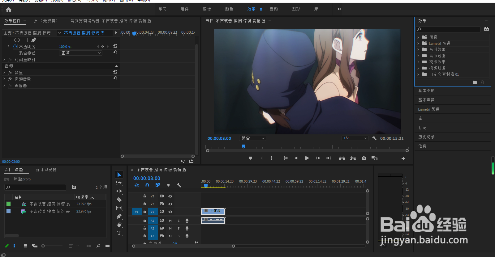Expand the 时间重映射 effect

[x=4, y=59]
